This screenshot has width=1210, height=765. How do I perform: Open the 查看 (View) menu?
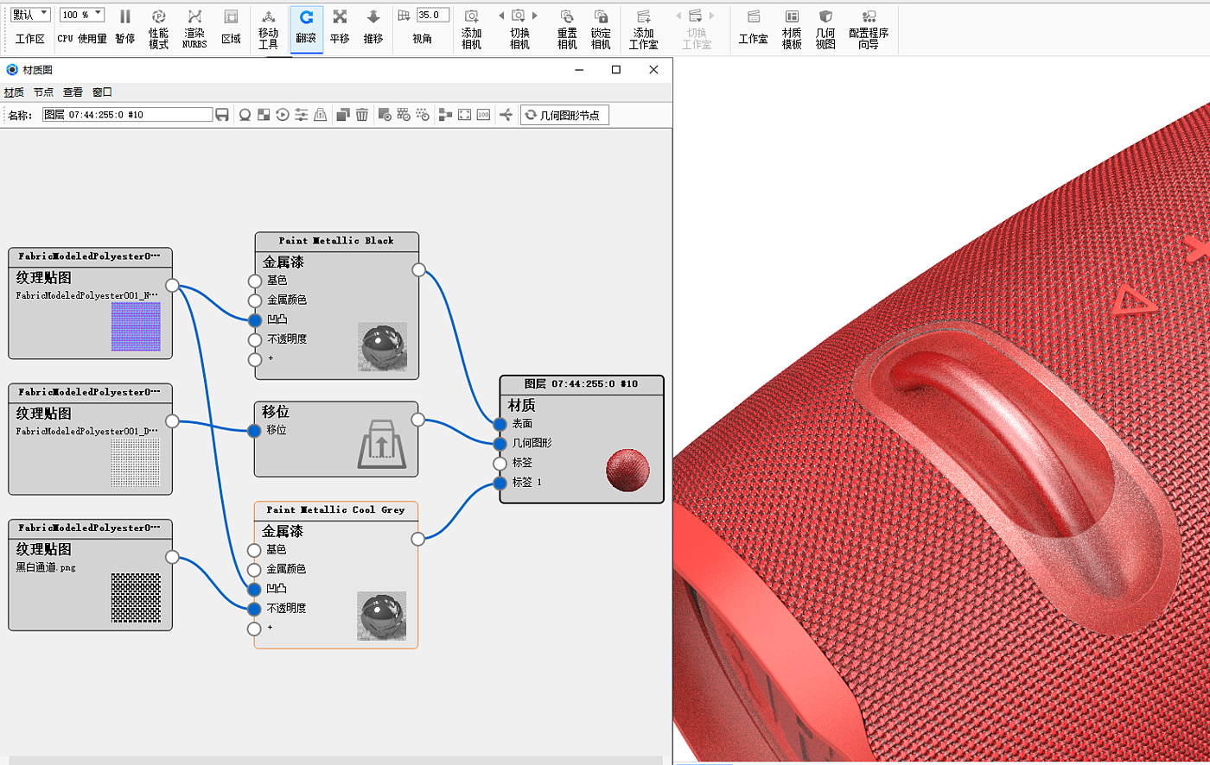[x=73, y=92]
